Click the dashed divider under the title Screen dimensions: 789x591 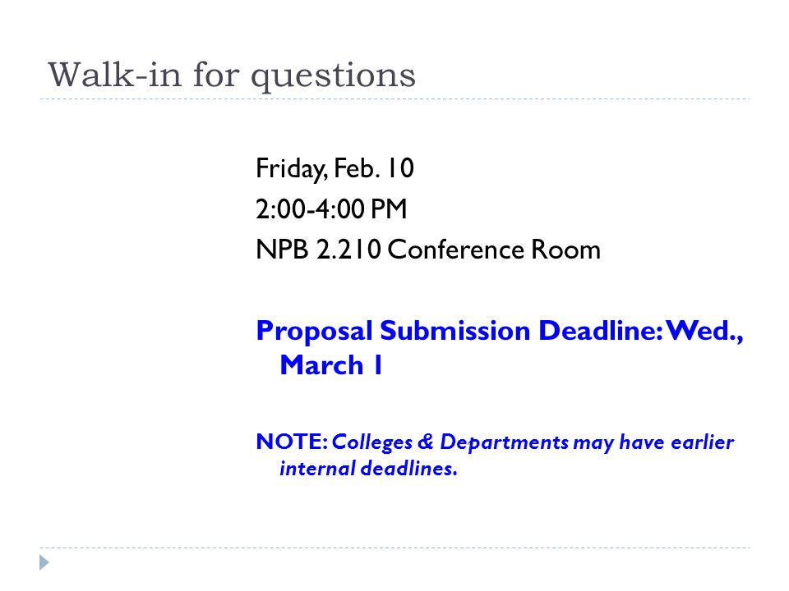(x=394, y=99)
